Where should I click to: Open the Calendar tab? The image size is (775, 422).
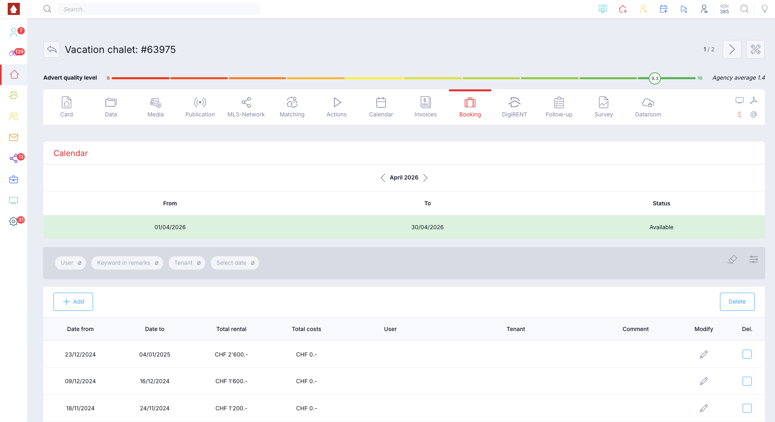[x=381, y=107]
